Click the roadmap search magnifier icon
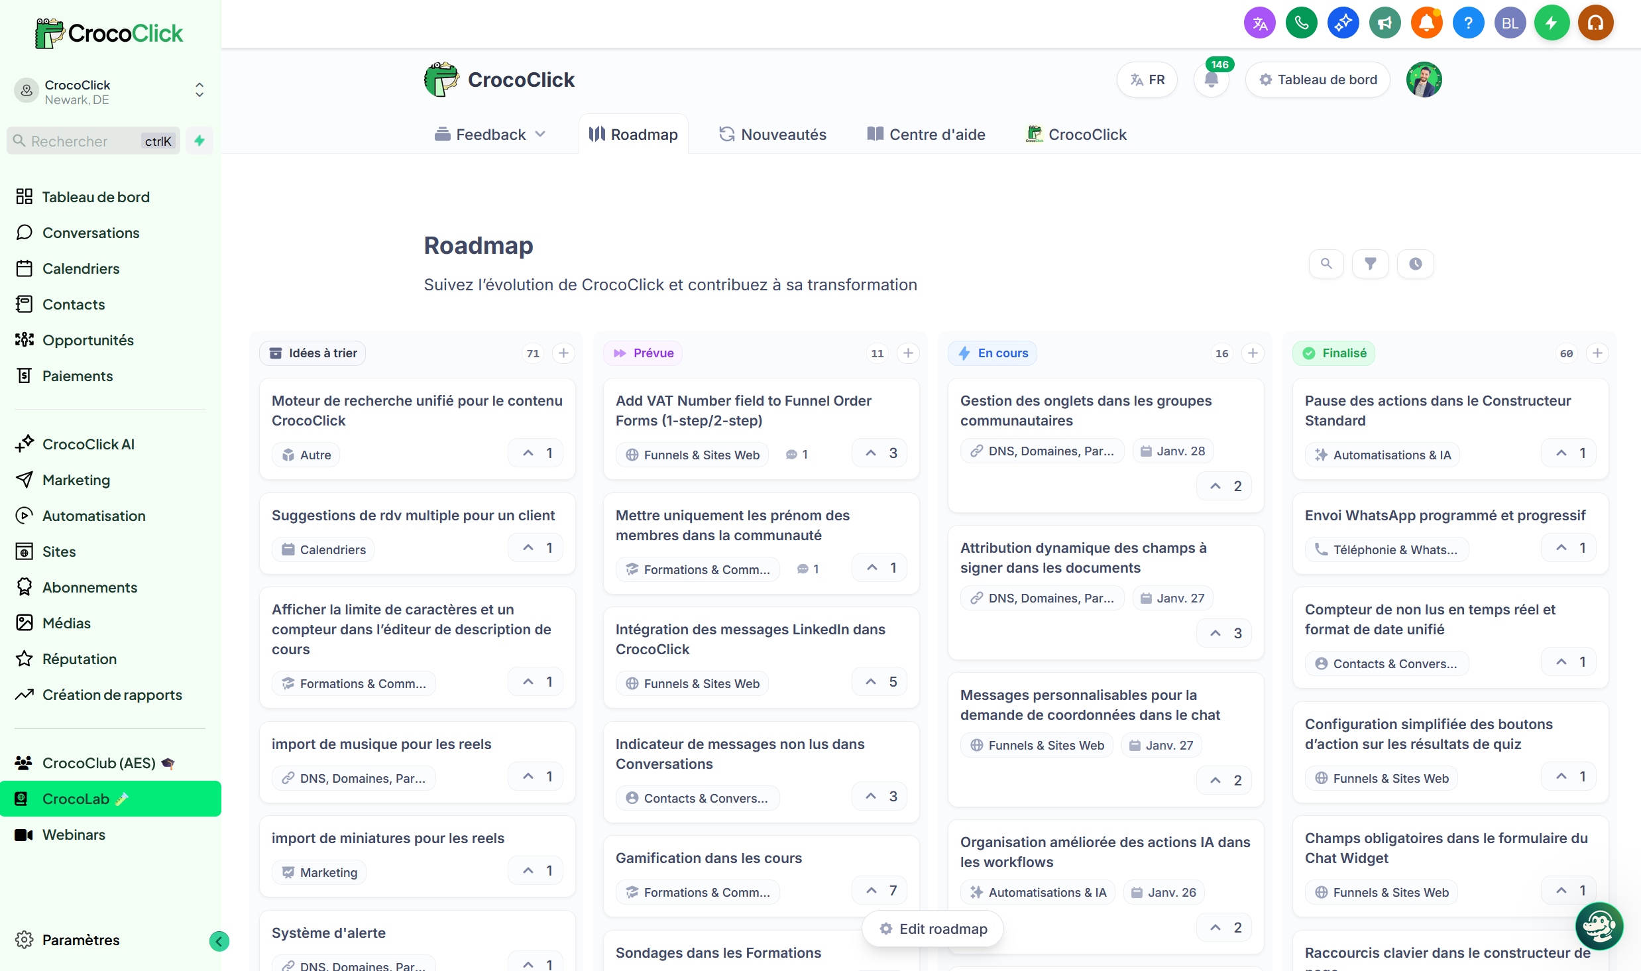Image resolution: width=1641 pixels, height=971 pixels. click(1326, 264)
